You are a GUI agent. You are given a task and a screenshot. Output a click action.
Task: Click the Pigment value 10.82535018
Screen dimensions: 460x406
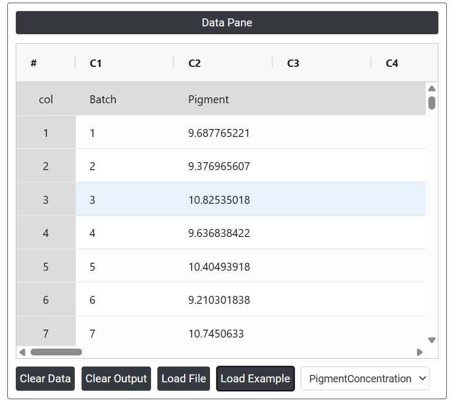(x=219, y=200)
